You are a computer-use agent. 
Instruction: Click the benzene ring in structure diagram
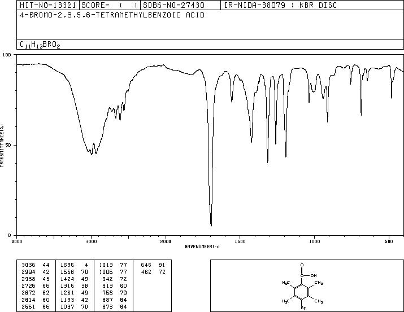pos(302,292)
